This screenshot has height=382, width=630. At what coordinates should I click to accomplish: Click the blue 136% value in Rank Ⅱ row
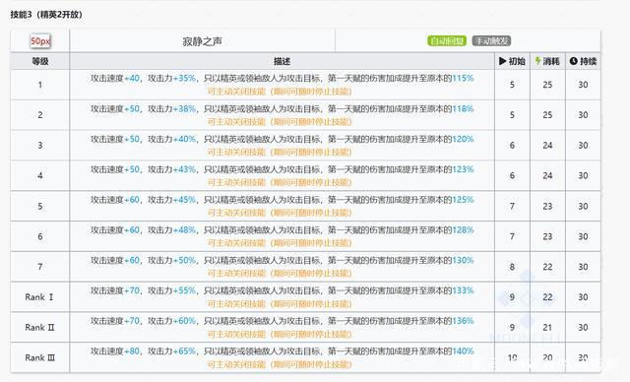[x=463, y=321]
